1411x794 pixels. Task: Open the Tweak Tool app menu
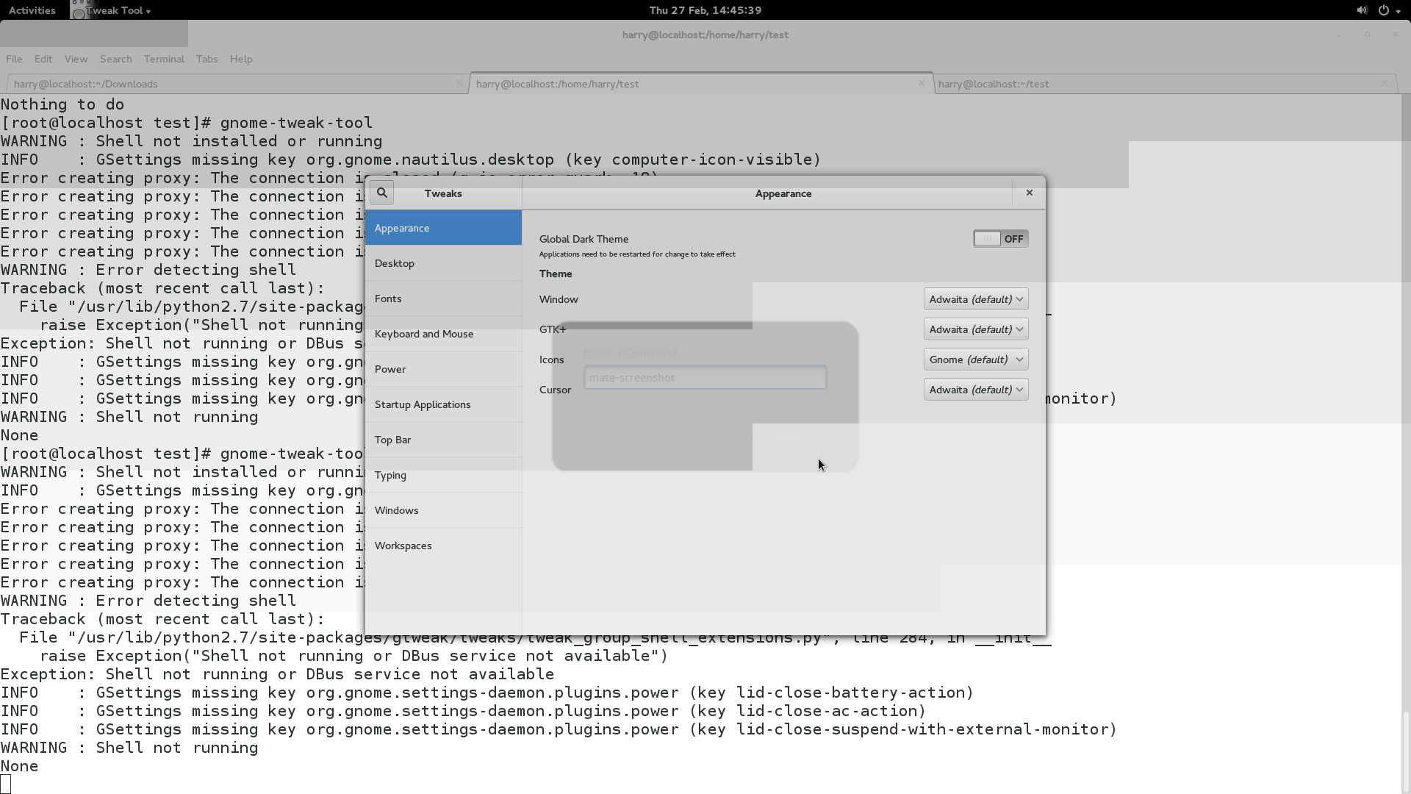112,10
